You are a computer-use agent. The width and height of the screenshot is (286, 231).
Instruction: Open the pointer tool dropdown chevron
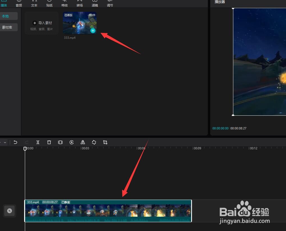point(5,142)
